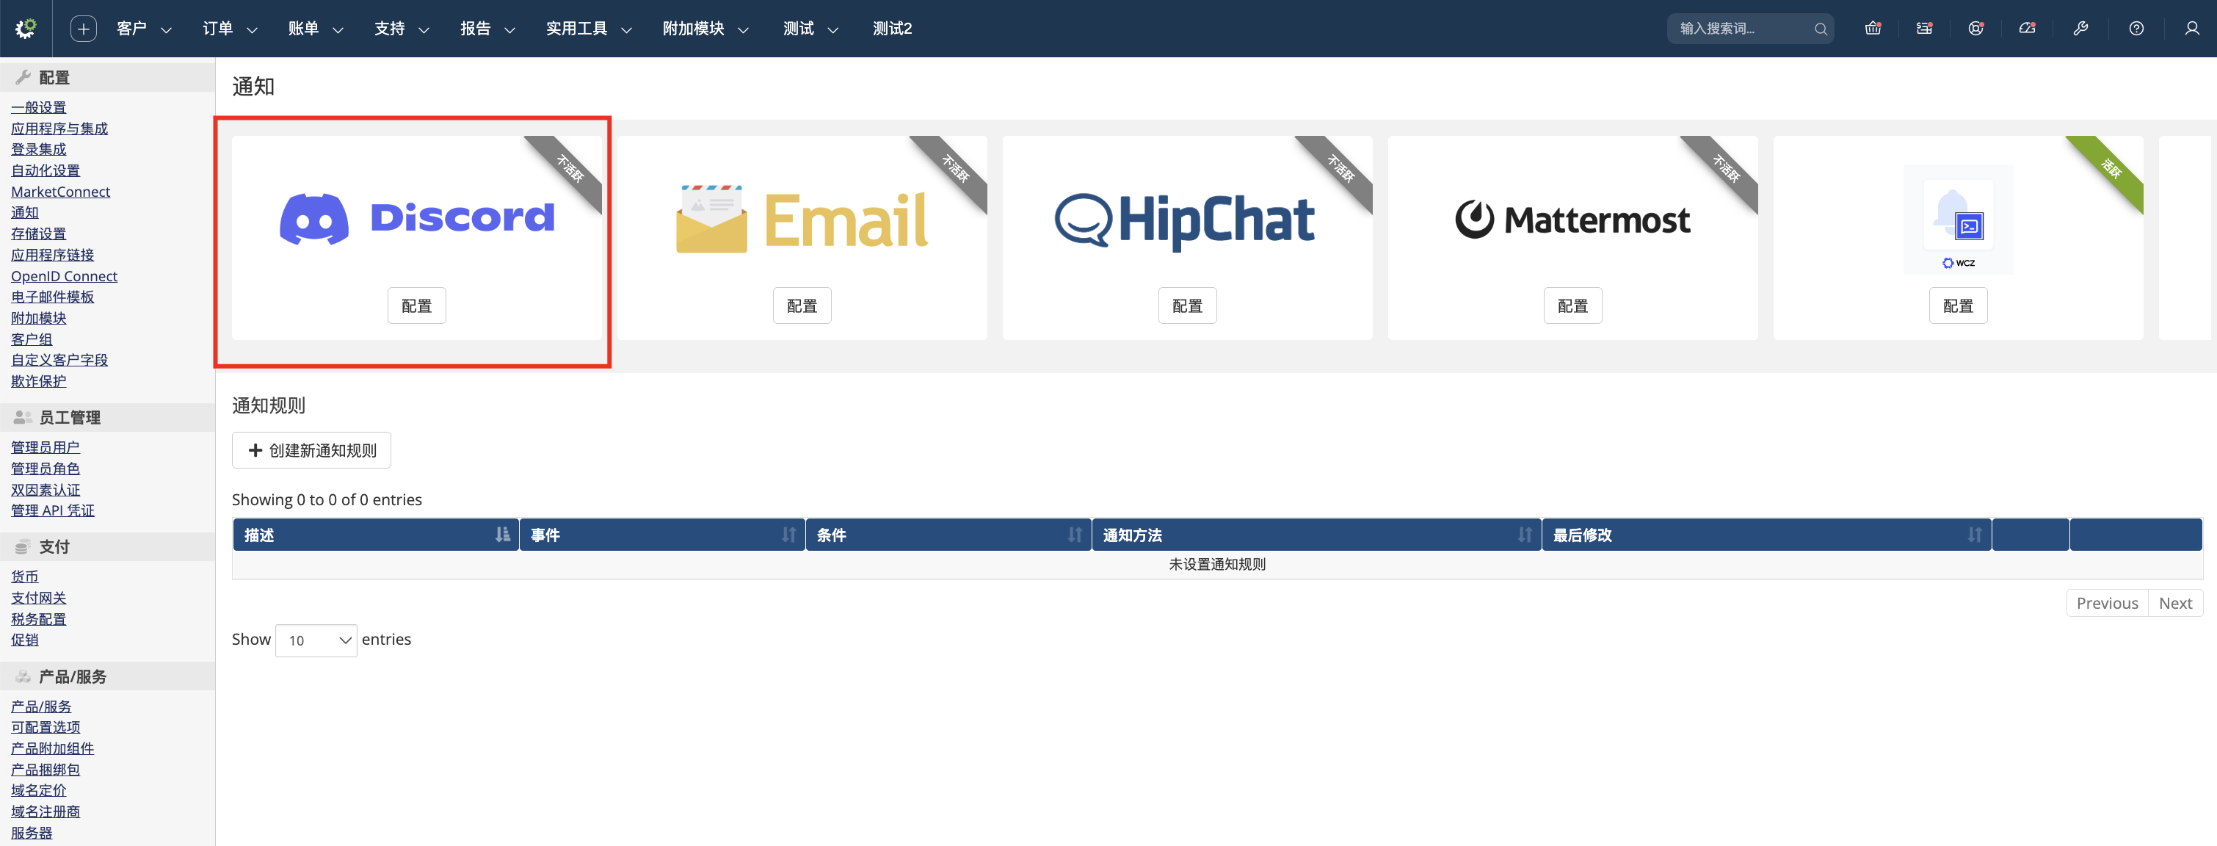Open the user account icon
2217x846 pixels.
(2192, 29)
